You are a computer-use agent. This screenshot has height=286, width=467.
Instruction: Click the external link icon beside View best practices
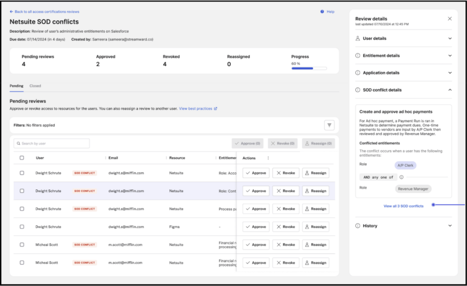click(215, 108)
